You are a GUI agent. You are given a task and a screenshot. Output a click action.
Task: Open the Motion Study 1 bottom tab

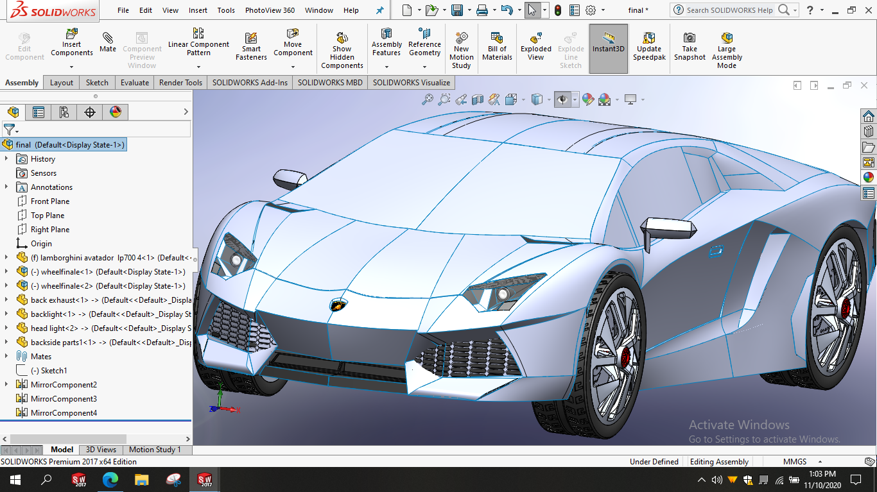[x=155, y=450]
